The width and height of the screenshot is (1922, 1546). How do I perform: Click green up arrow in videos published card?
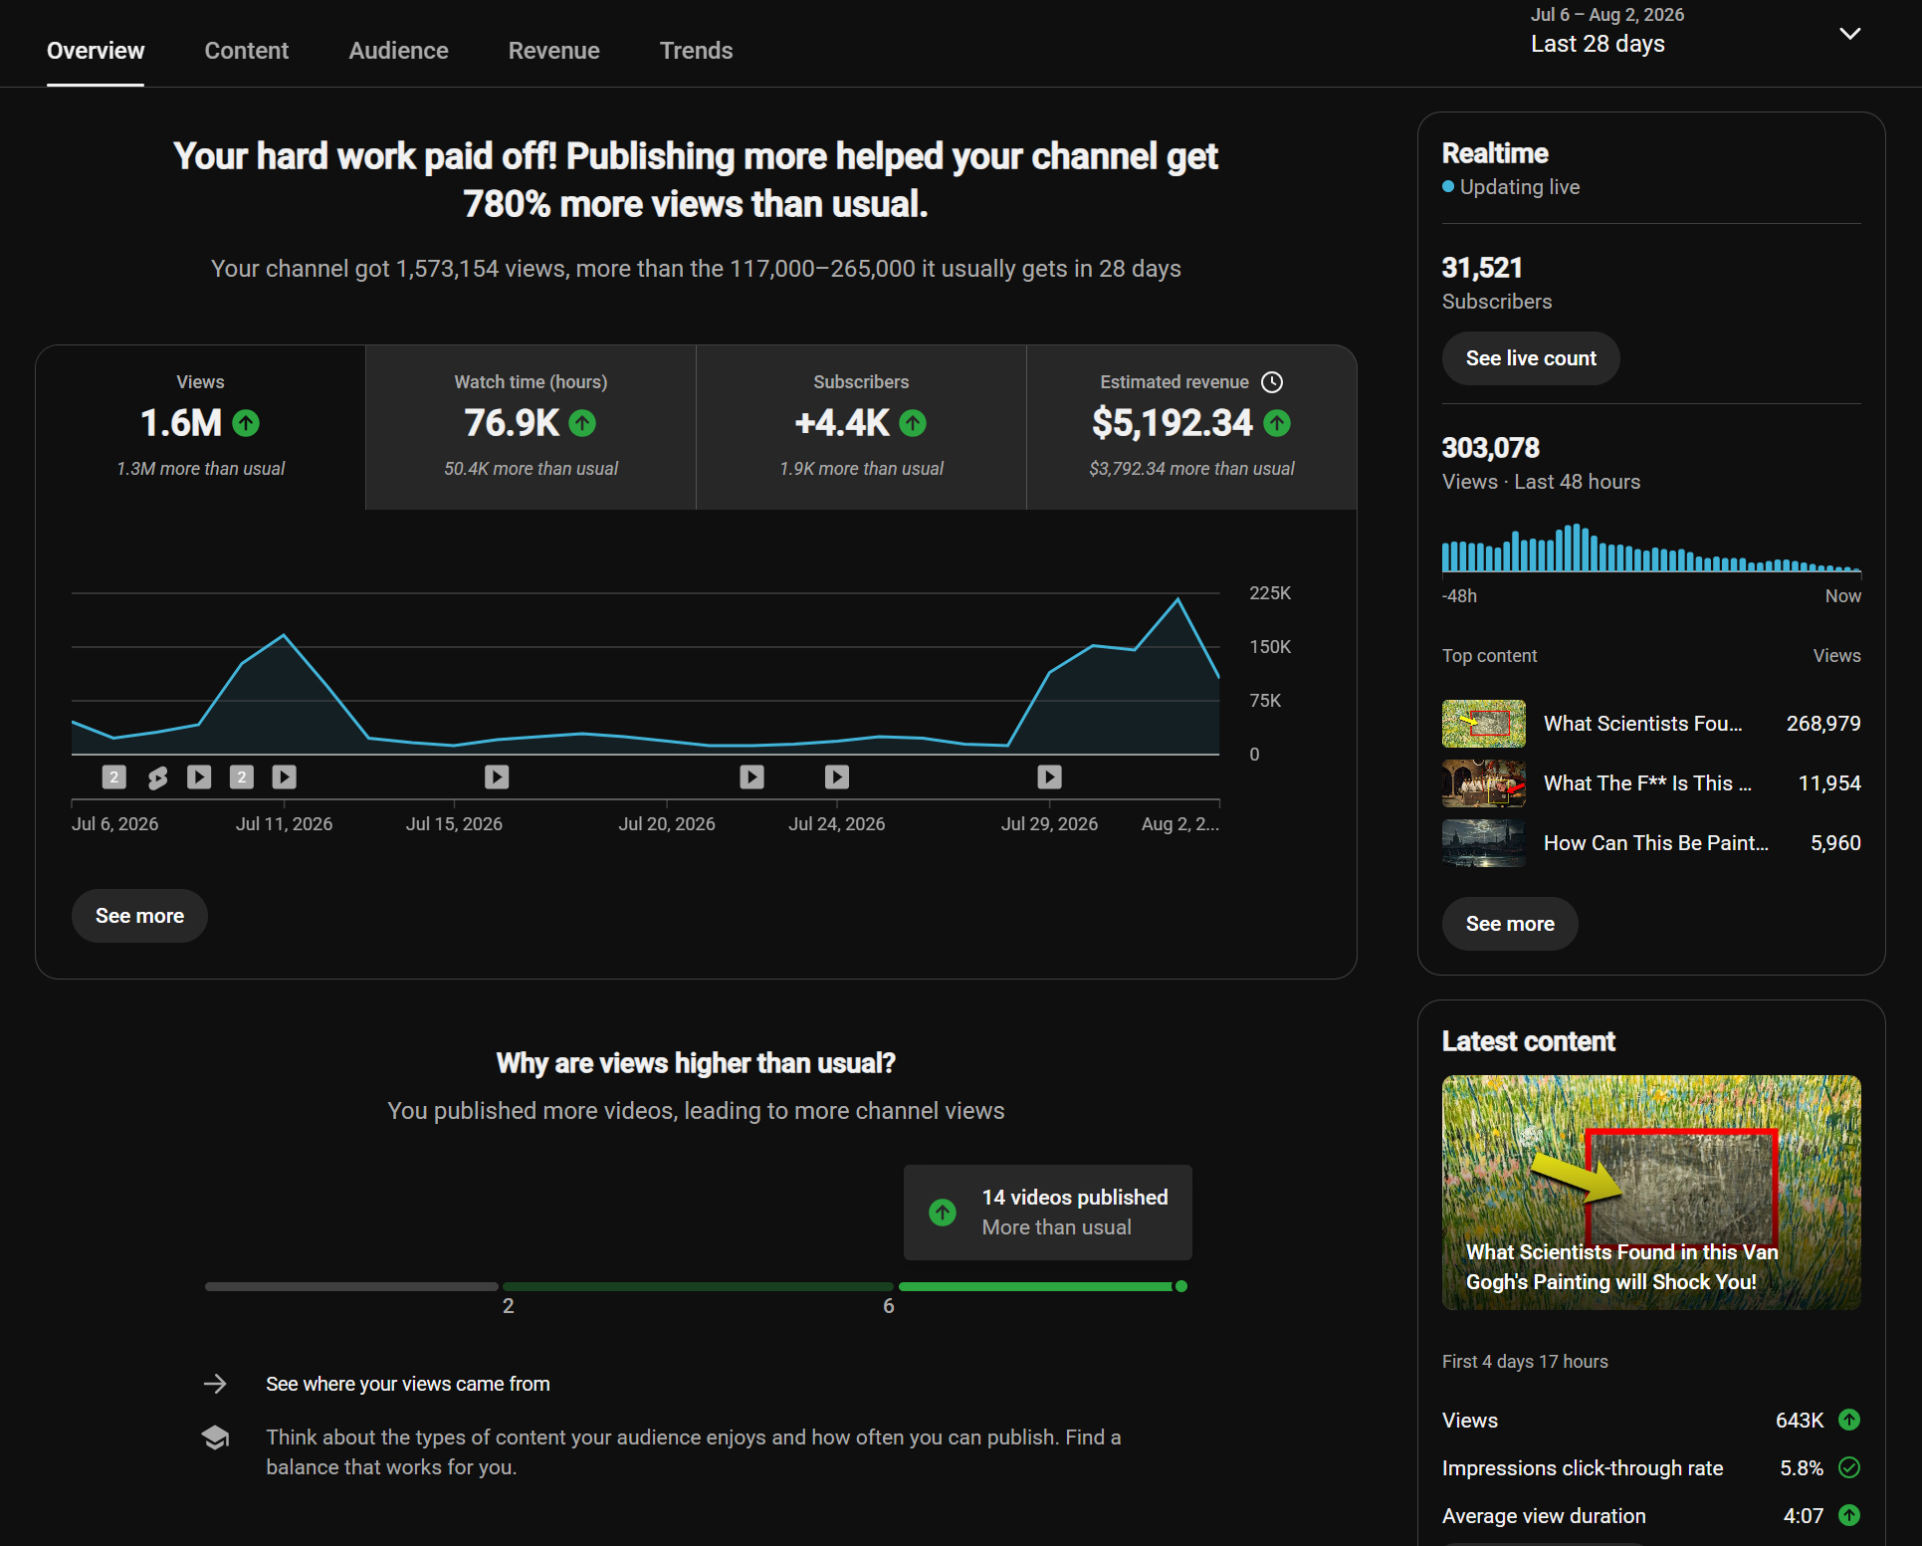coord(943,1213)
